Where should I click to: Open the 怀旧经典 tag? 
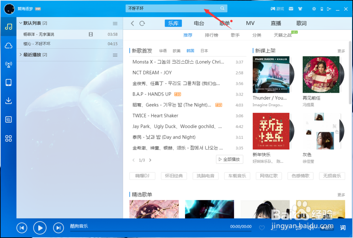pos(174,176)
